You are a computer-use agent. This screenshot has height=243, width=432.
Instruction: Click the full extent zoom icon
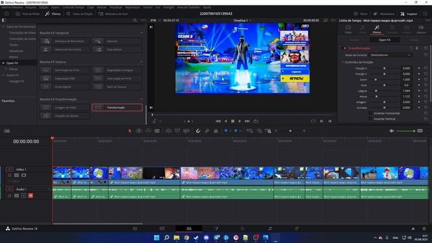250,131
